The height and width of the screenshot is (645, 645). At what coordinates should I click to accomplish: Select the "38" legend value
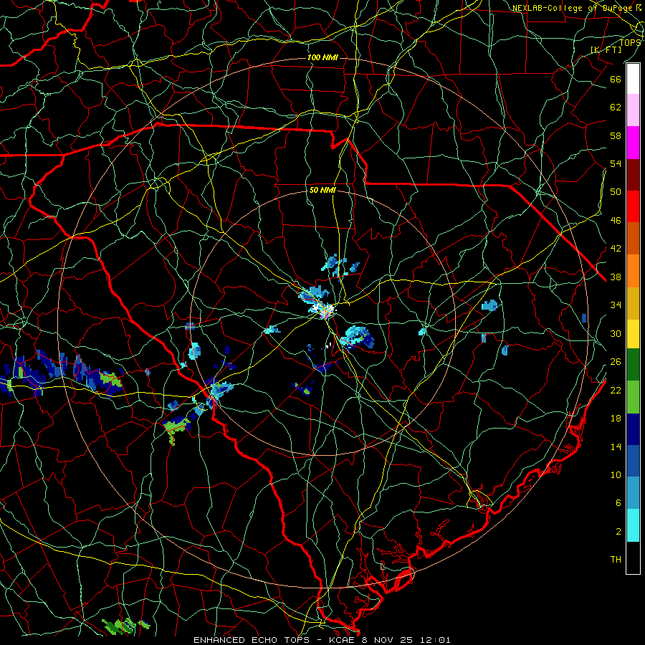point(616,277)
